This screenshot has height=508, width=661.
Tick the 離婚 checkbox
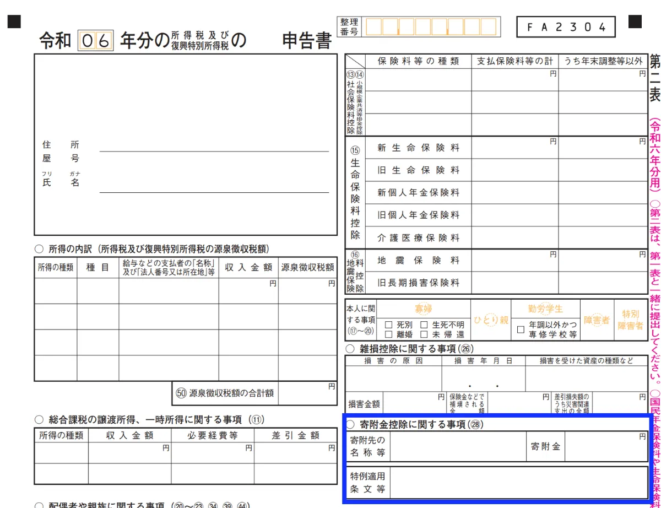pos(388,334)
